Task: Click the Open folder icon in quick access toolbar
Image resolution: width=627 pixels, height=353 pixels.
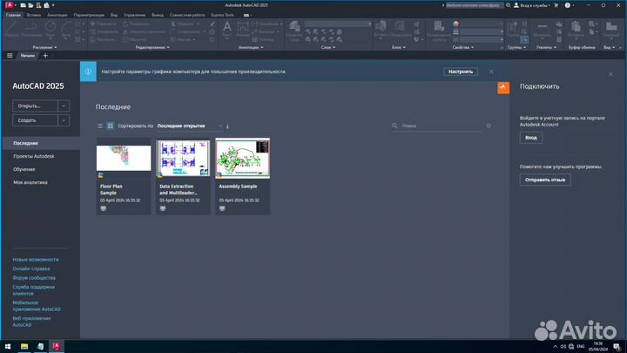Action: tap(30, 5)
